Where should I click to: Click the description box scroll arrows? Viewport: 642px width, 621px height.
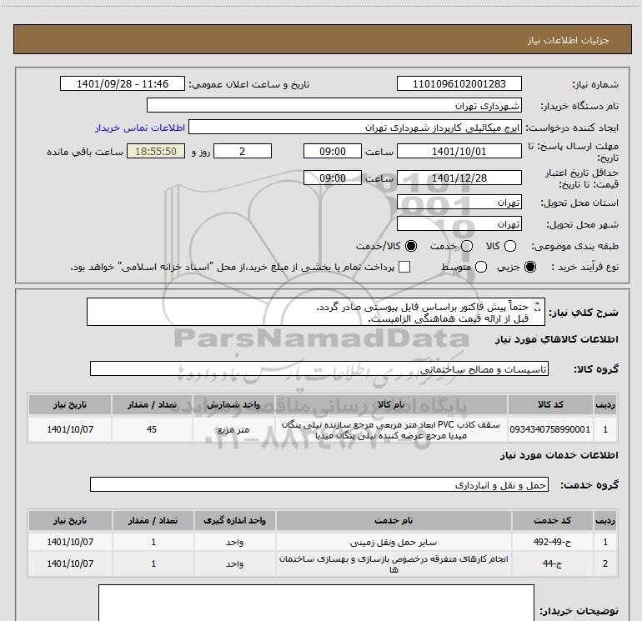tap(538, 306)
